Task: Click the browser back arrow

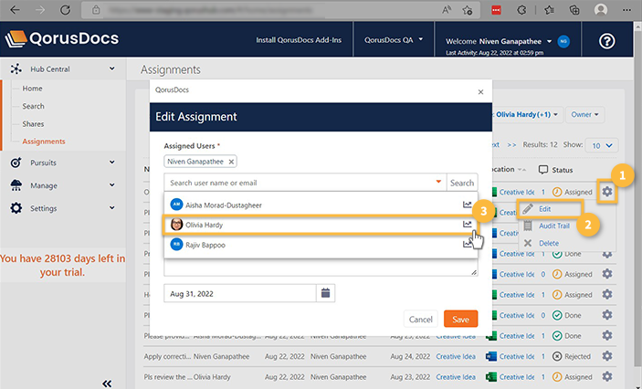Action: 16,10
